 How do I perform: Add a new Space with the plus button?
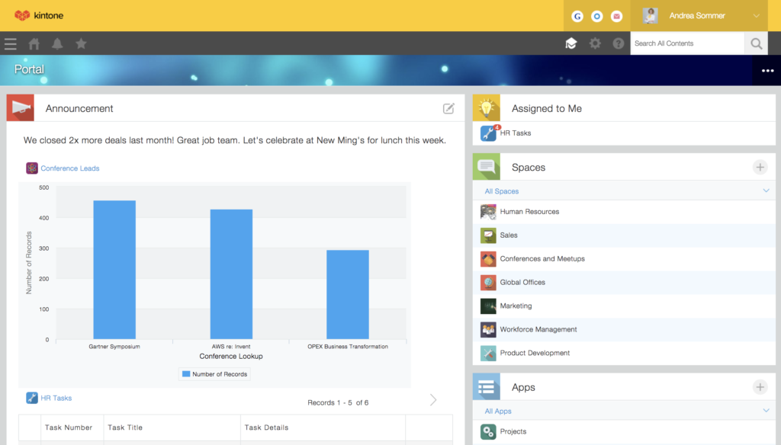(x=760, y=166)
